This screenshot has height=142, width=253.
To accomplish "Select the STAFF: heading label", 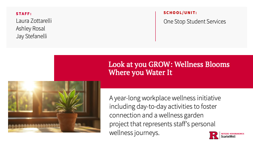I will coord(24,14).
